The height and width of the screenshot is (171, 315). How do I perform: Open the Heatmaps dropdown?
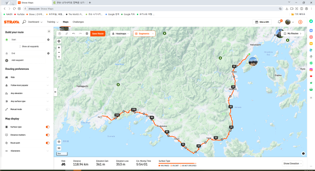pos(120,34)
